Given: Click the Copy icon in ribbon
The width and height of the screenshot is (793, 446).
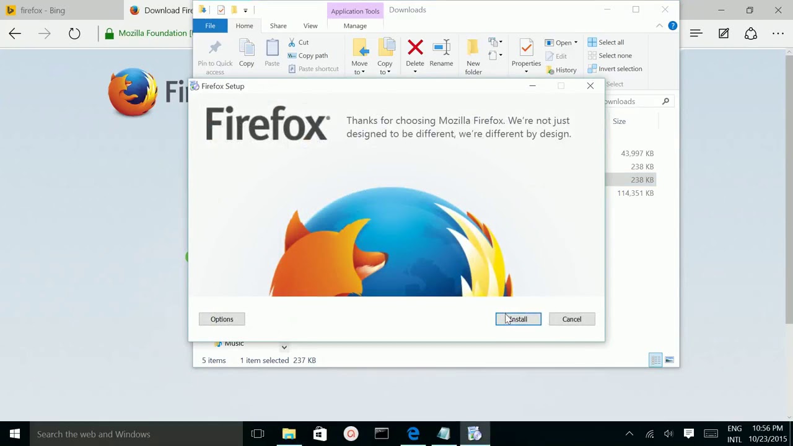Looking at the screenshot, I should point(247,49).
